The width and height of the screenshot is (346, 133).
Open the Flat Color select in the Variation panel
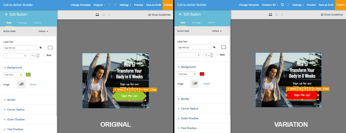click(x=187, y=74)
